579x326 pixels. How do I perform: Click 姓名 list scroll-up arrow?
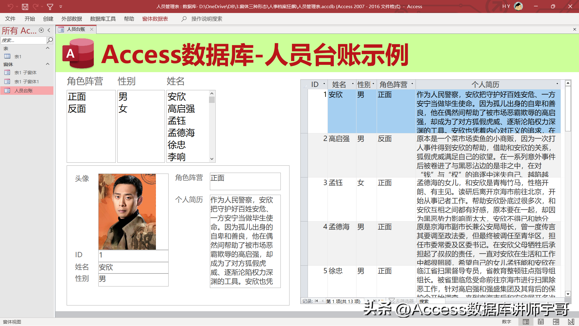212,94
